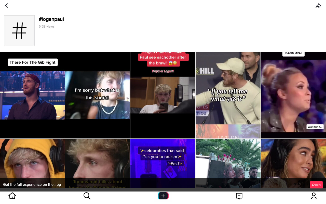This screenshot has width=326, height=204.
Task: Open the Profile person icon
Action: coord(314,196)
